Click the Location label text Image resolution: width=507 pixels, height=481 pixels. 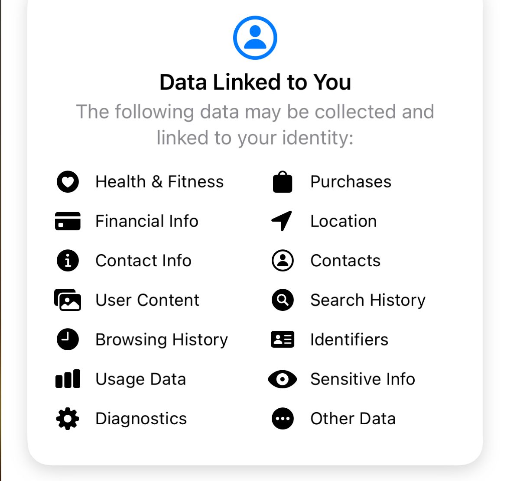click(x=343, y=221)
